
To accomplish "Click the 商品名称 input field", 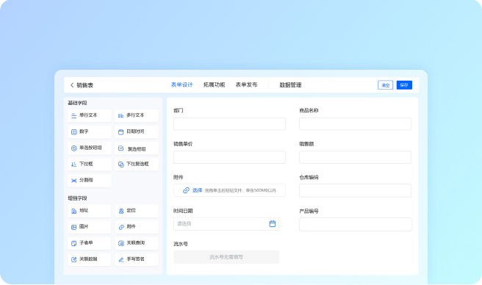I will (x=355, y=124).
